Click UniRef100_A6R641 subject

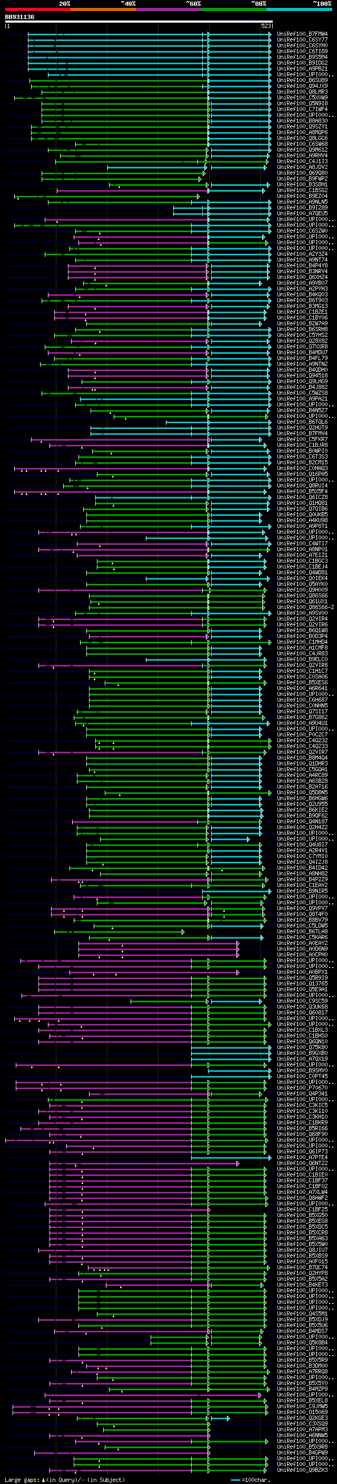(302, 689)
